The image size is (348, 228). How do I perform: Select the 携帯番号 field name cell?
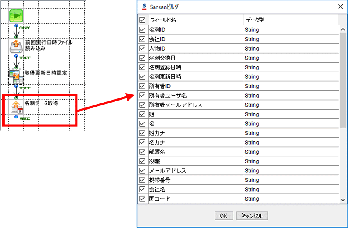(x=196, y=180)
